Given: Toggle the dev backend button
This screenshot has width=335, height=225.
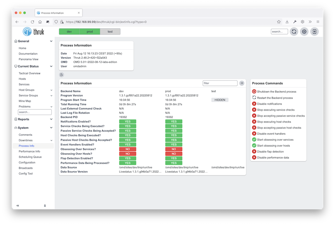Looking at the screenshot, I should pos(69,32).
